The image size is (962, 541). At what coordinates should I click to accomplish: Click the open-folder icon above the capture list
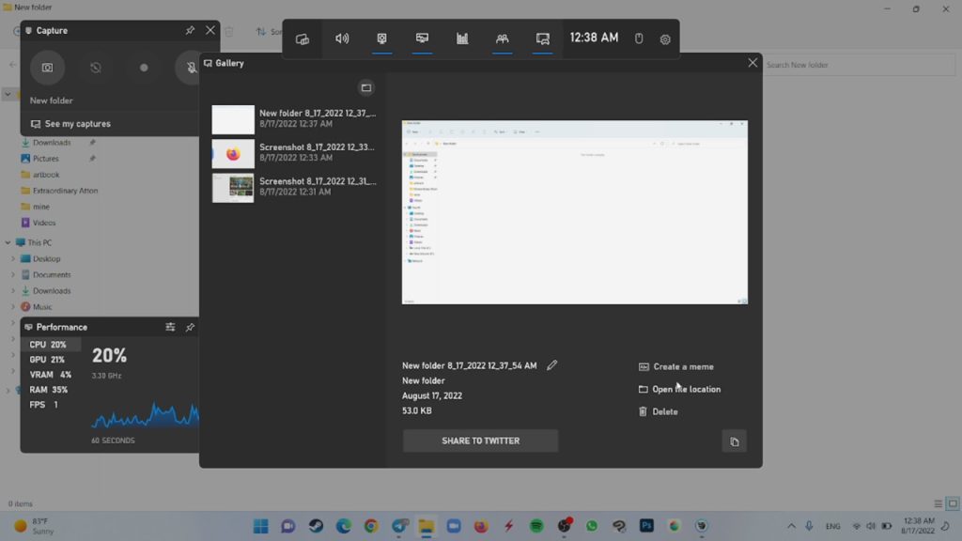click(366, 87)
